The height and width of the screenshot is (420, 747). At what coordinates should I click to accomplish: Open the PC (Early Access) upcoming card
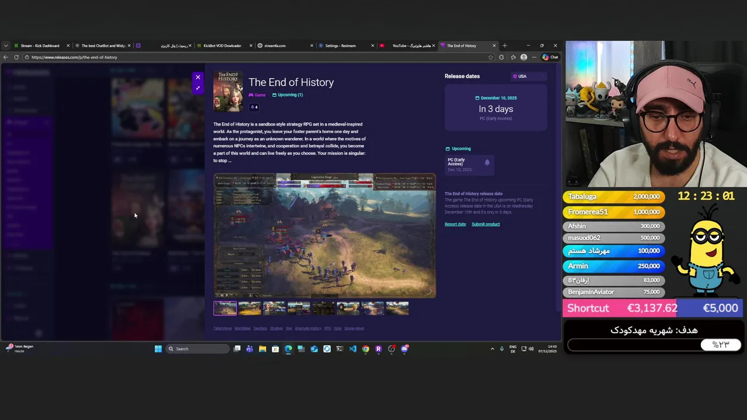[x=469, y=164]
